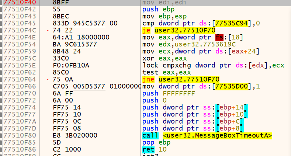Image resolution: width=291 pixels, height=156 pixels.
Task: Click bytes 64:A1 18000000
Action: click(81, 37)
